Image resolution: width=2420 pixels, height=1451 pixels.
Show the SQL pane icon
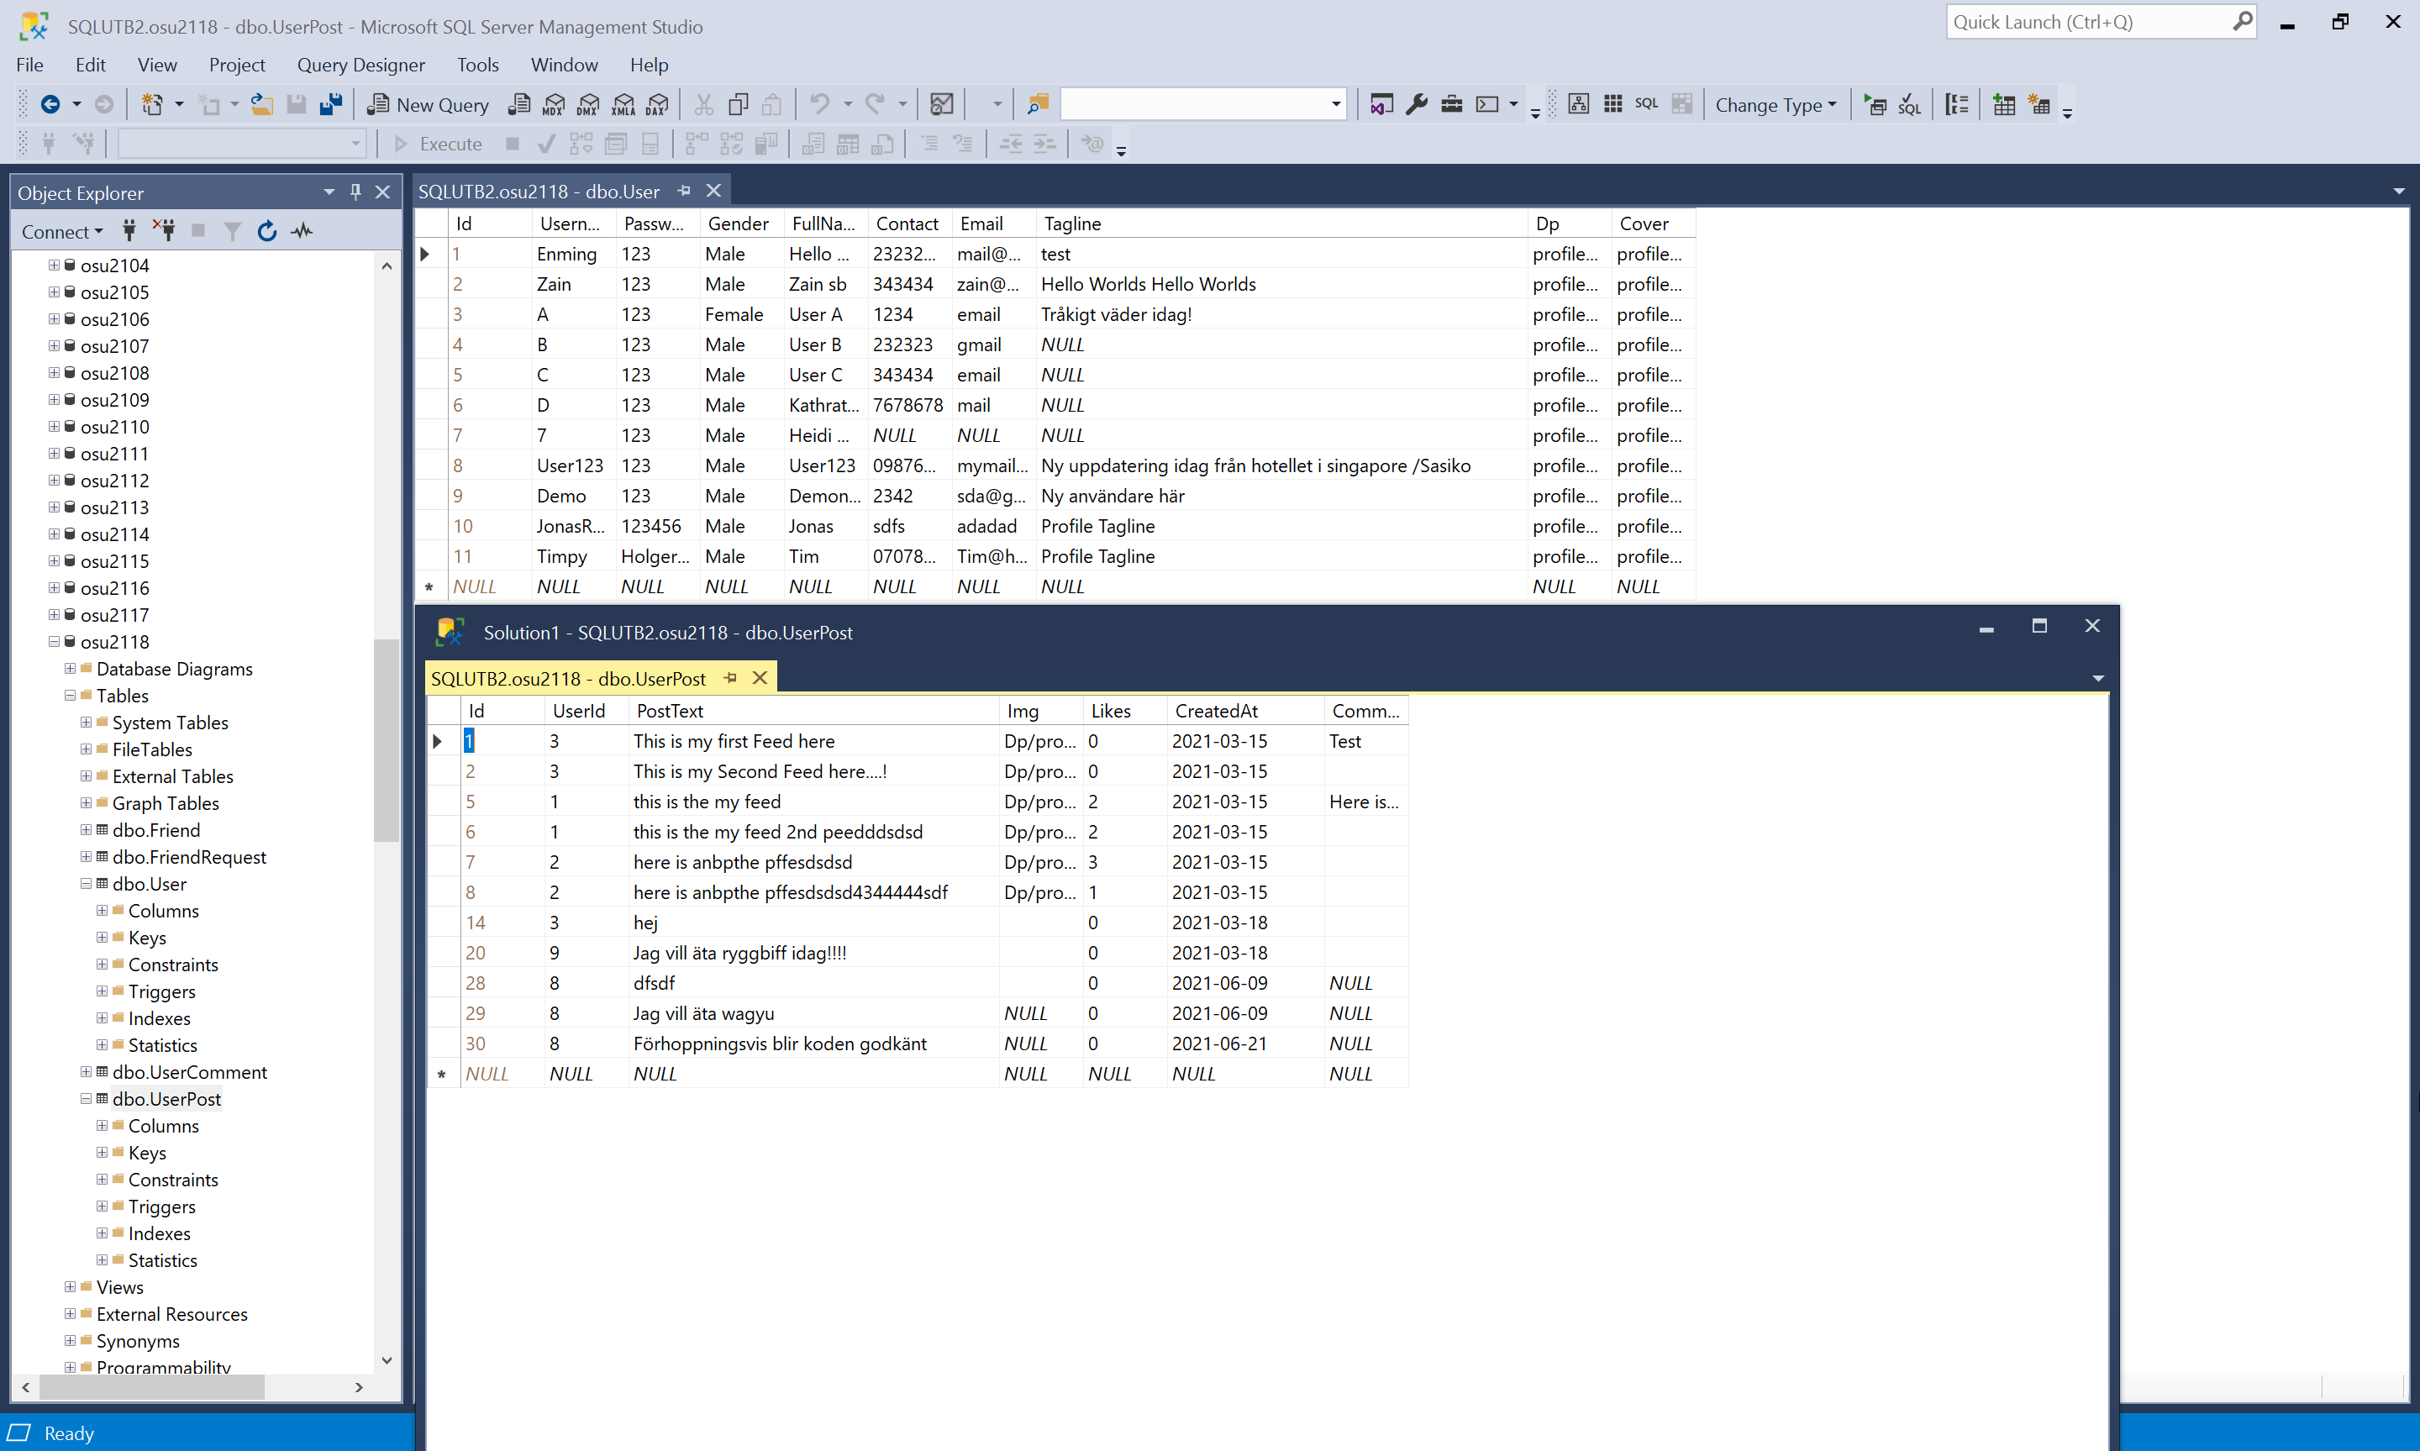point(1645,103)
